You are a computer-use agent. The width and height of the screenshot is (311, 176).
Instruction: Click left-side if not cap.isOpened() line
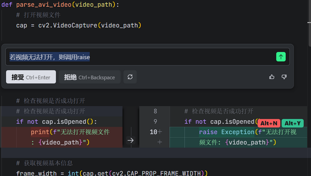tap(56, 121)
